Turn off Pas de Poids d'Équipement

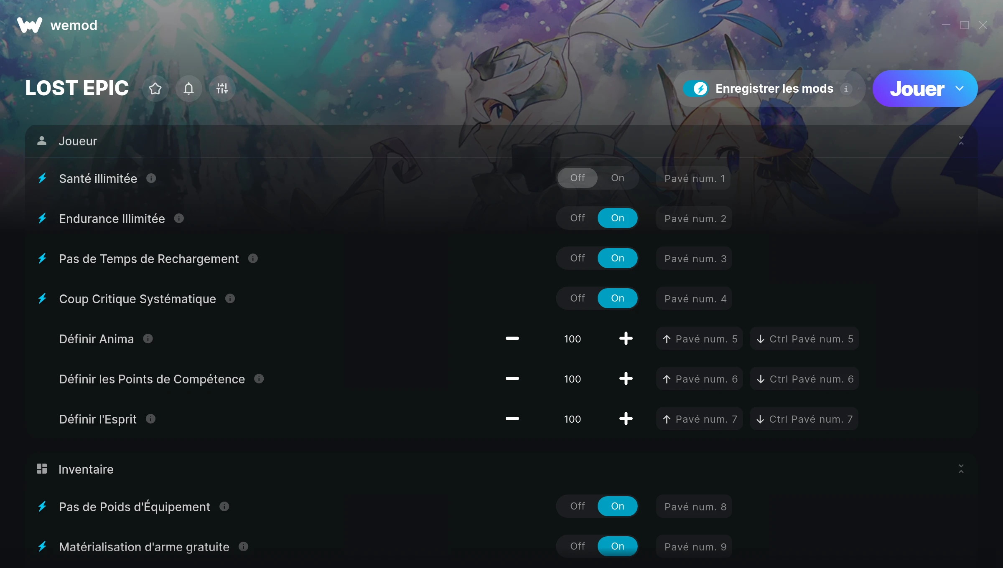click(578, 506)
